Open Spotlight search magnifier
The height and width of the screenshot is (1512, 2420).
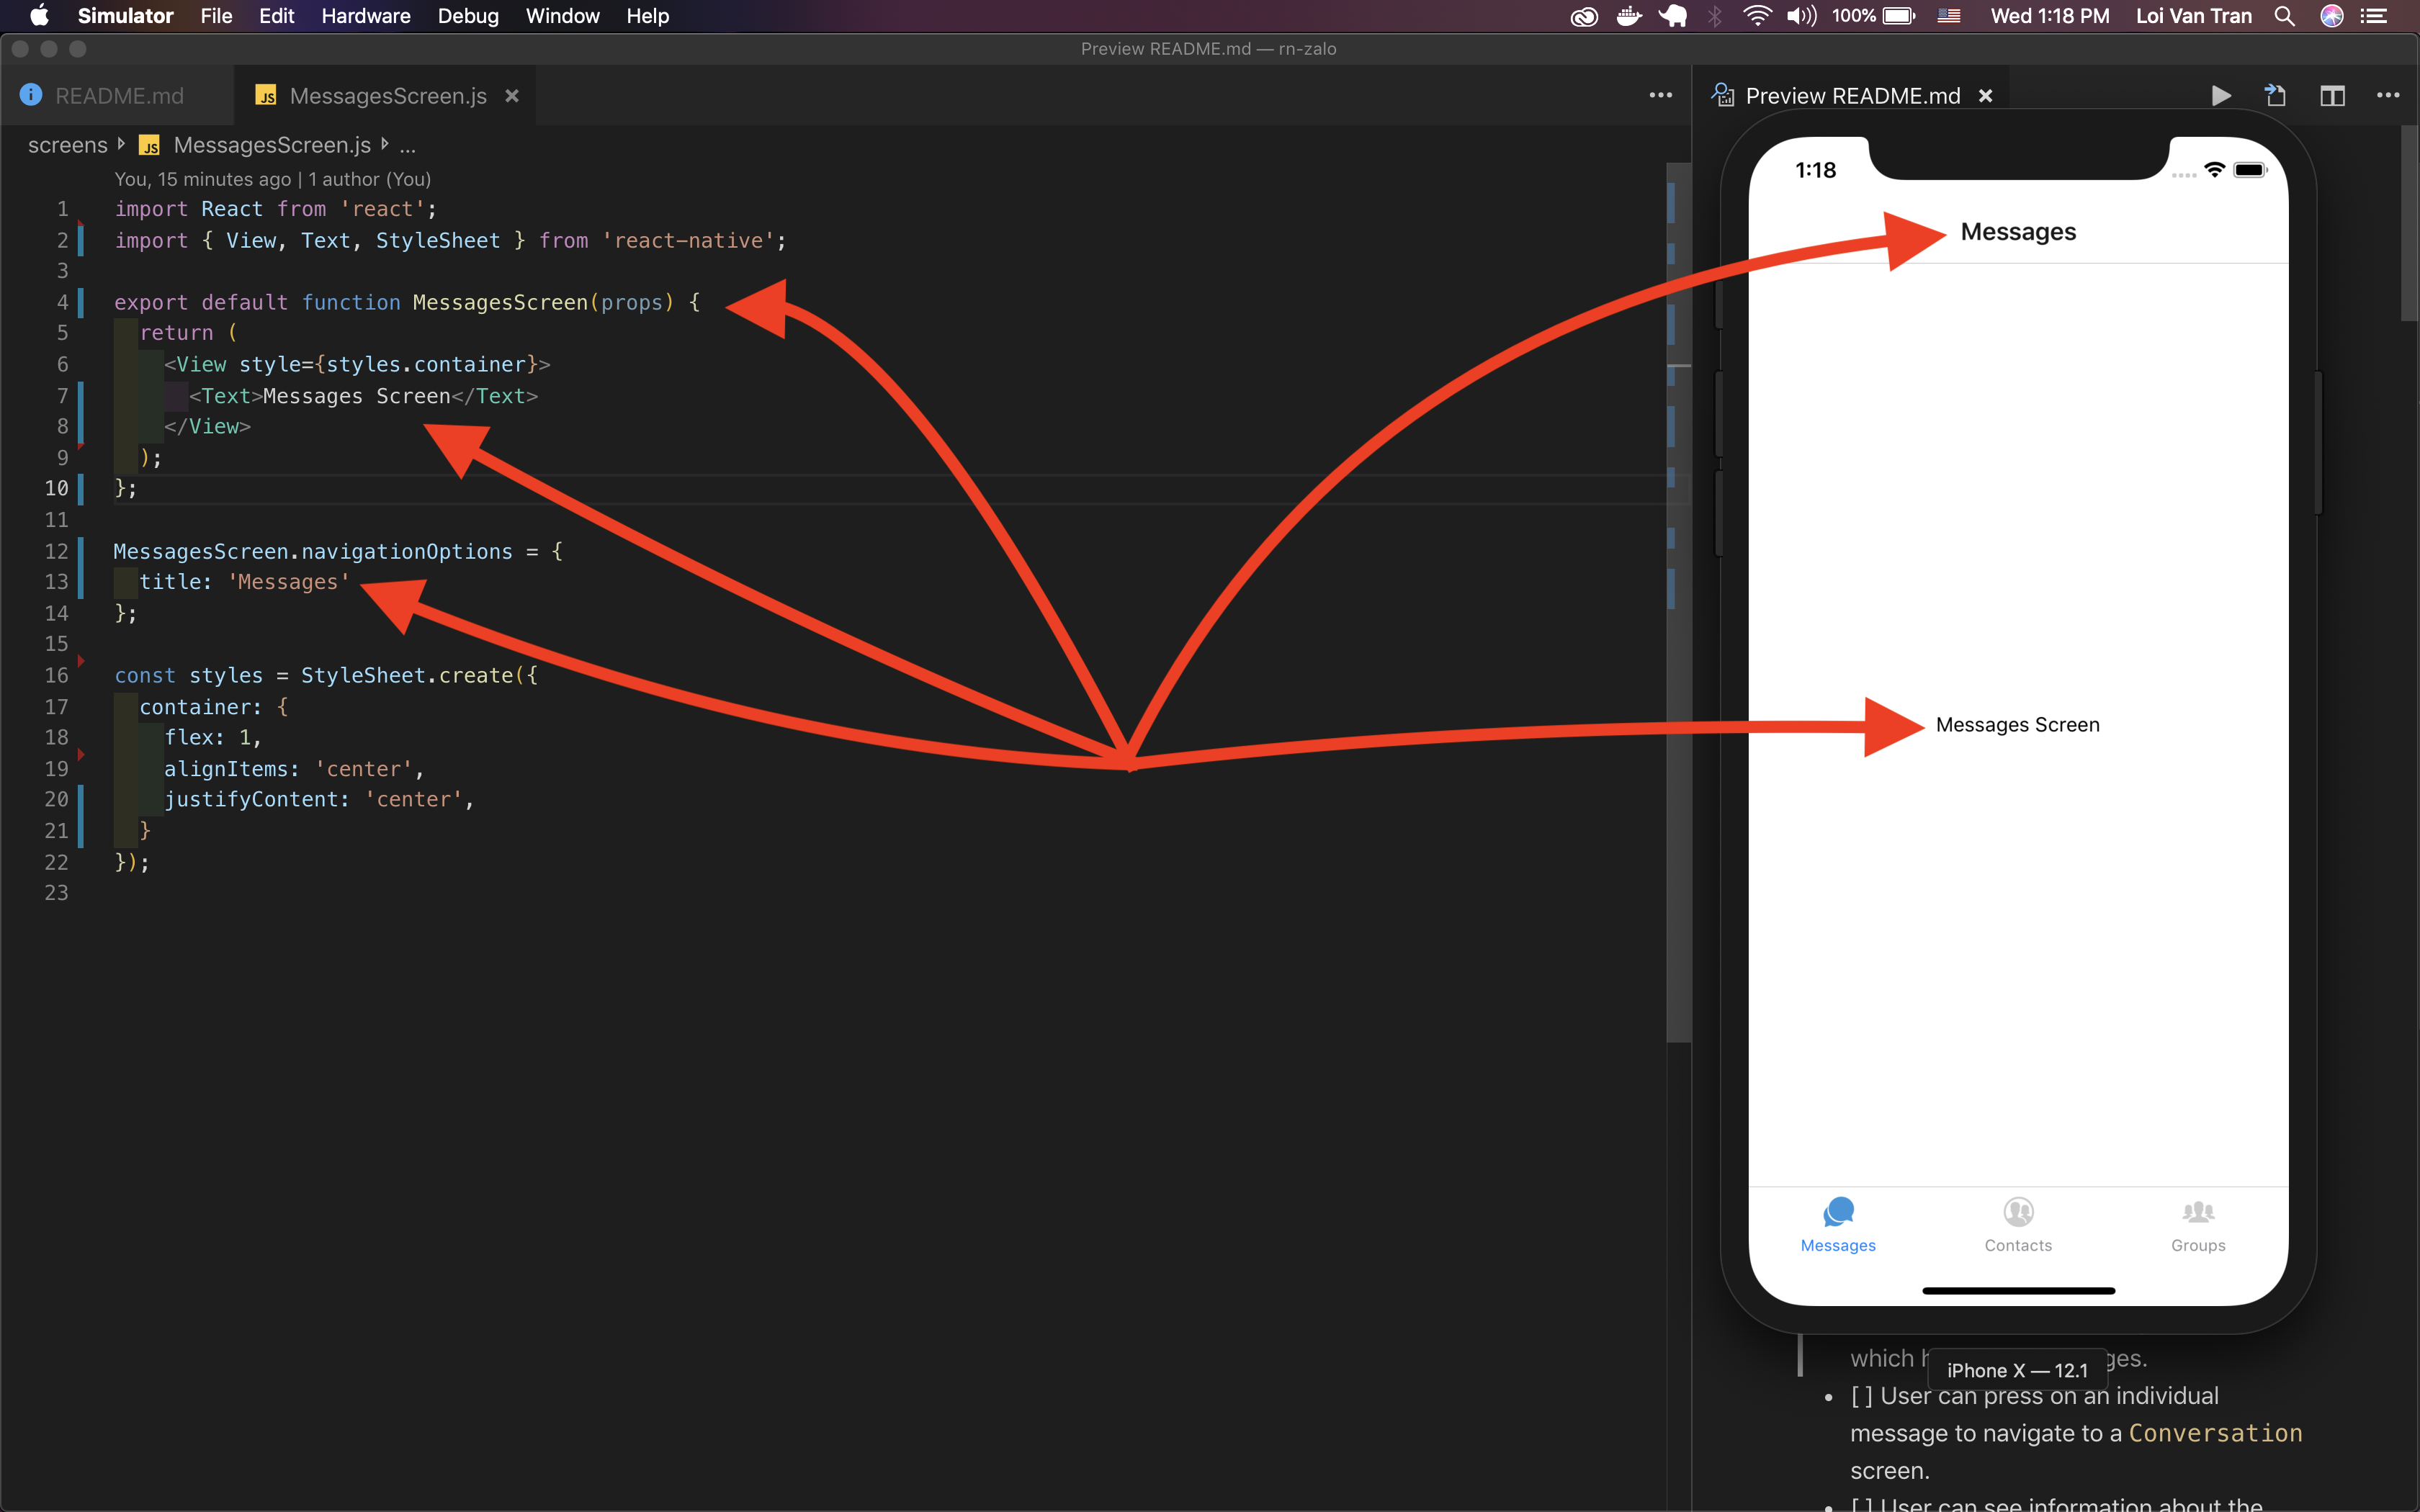coord(2284,16)
